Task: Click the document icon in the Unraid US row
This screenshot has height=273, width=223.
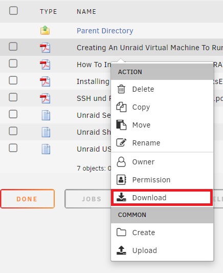Action: click(x=46, y=149)
